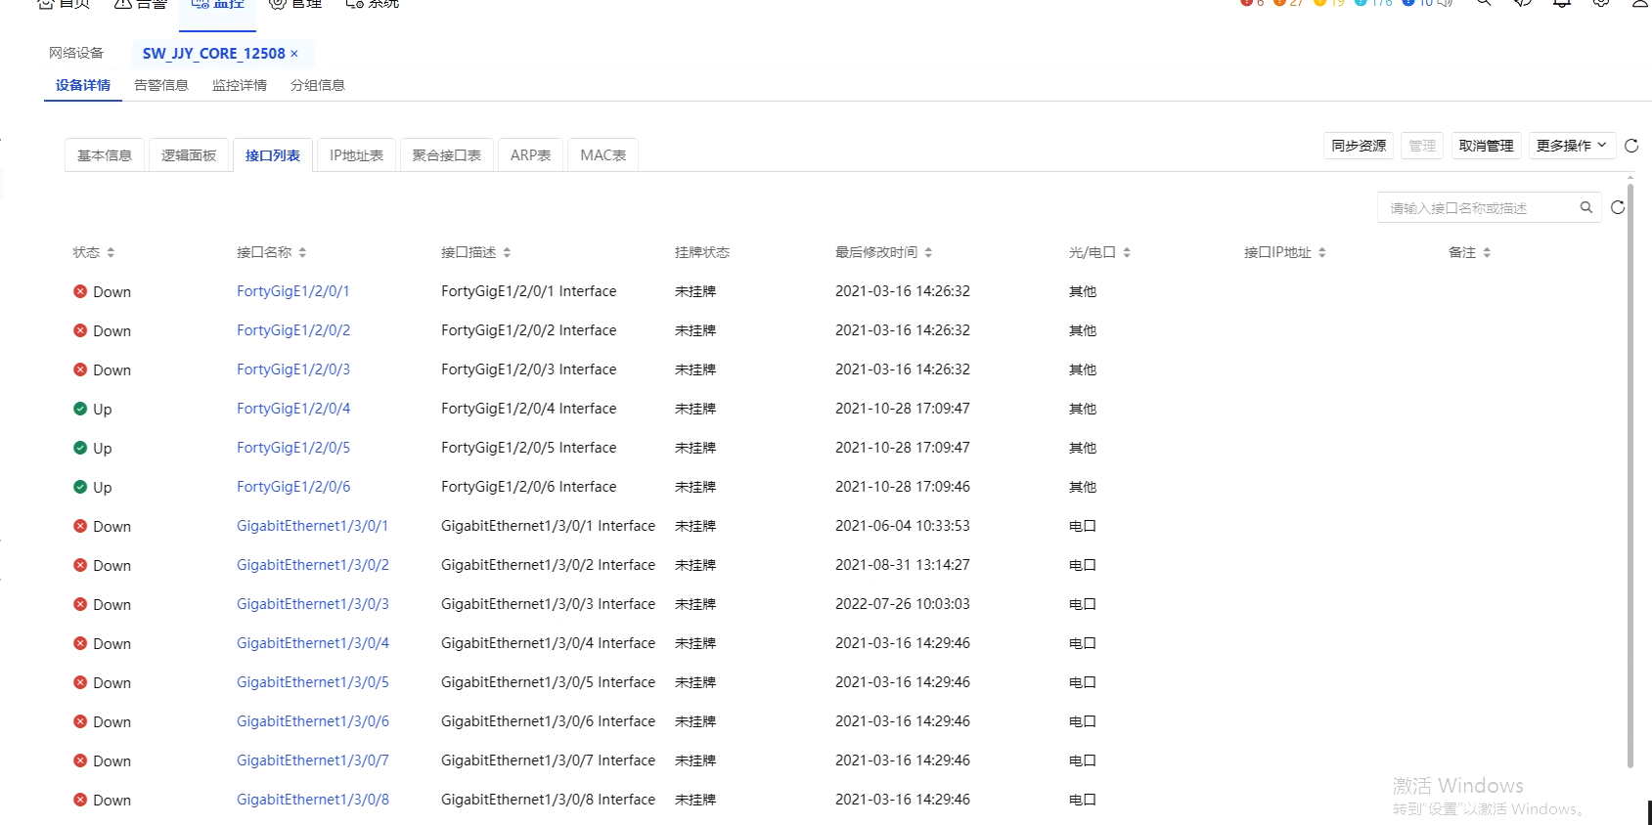Click the interface name search input field

click(x=1477, y=208)
